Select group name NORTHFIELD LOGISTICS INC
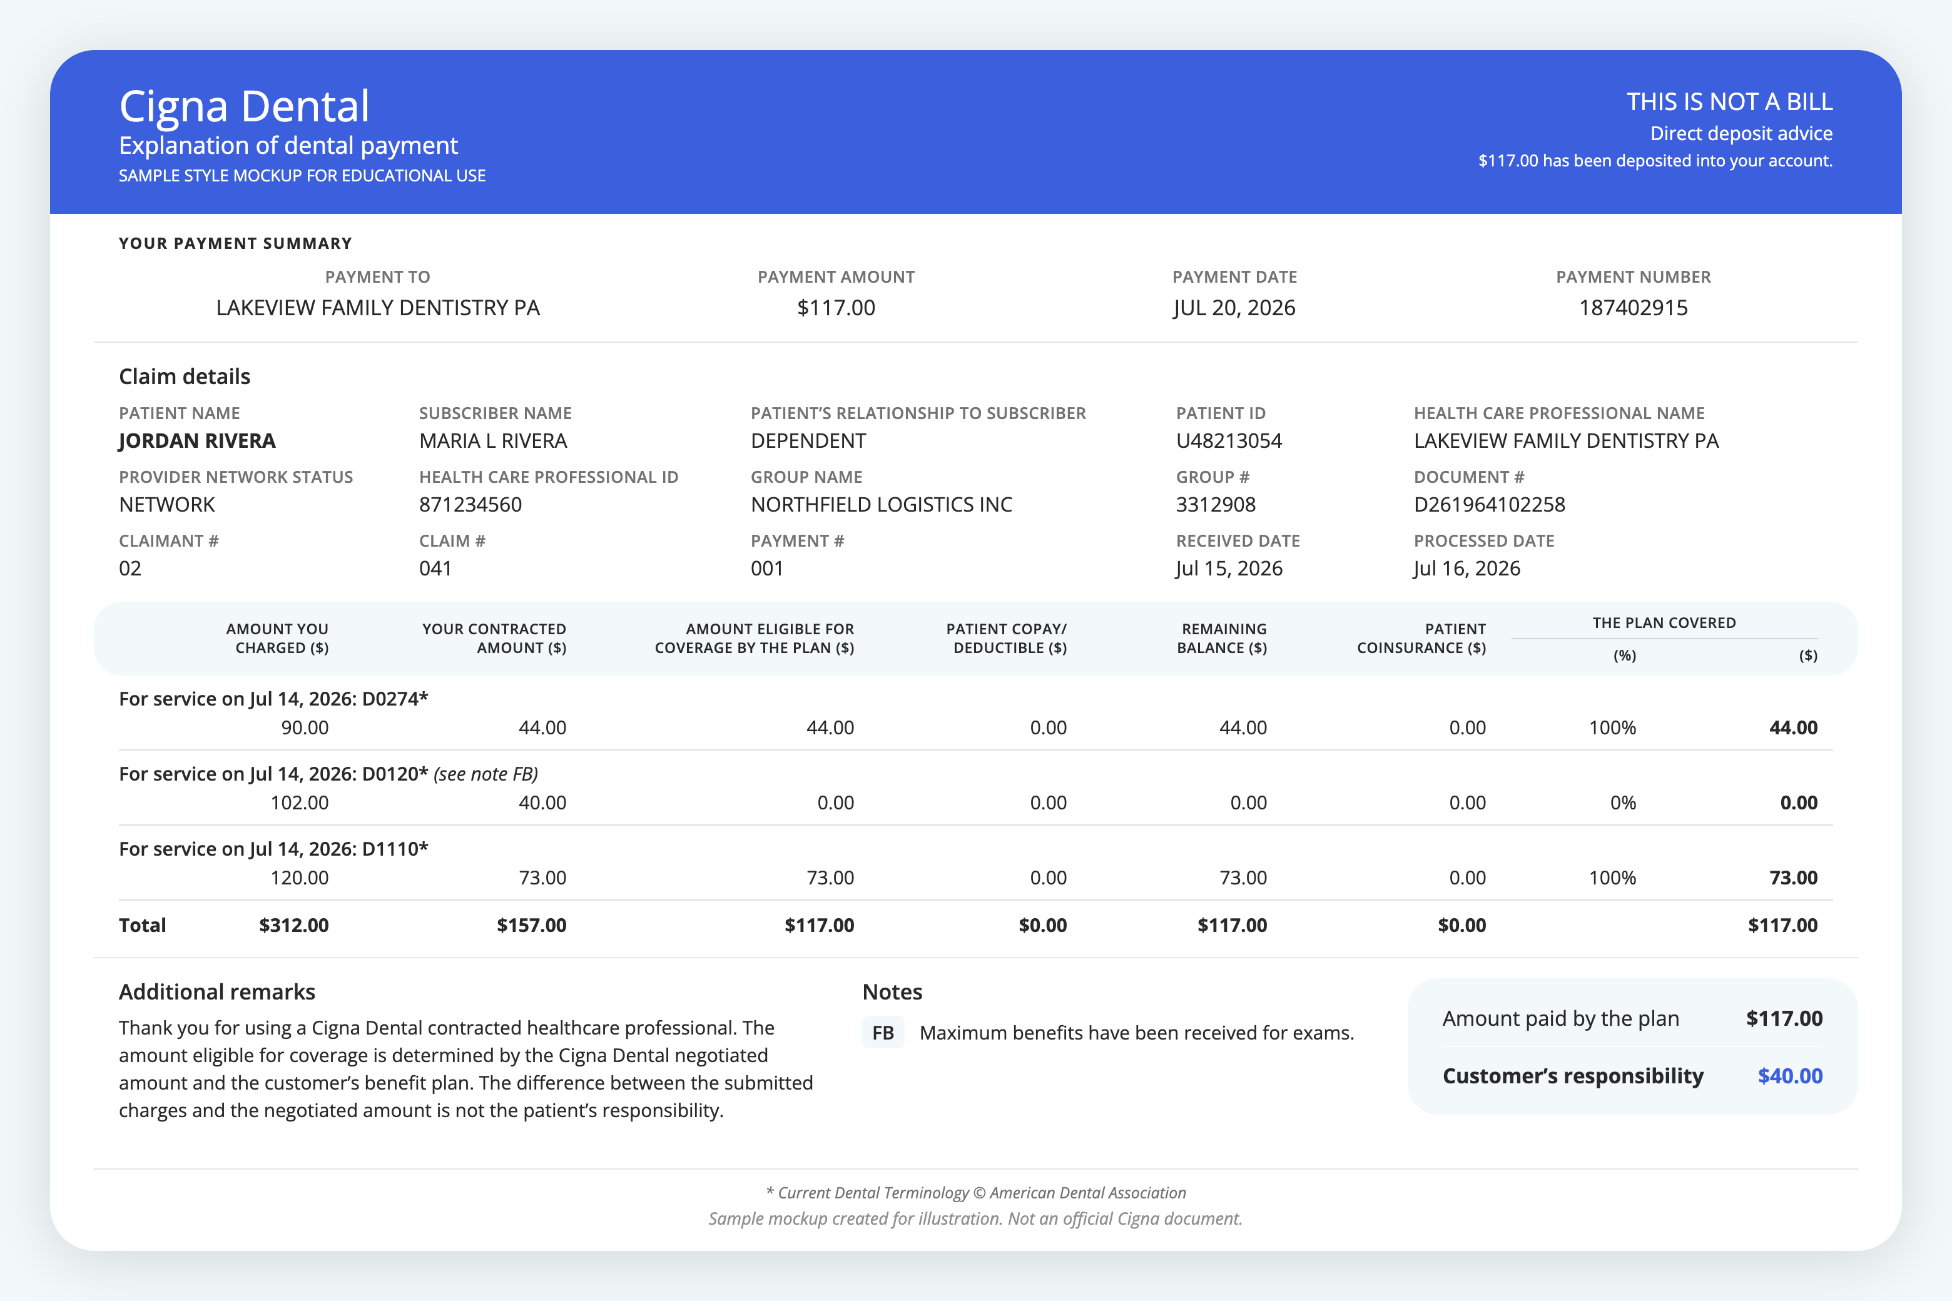This screenshot has width=1952, height=1301. 882,505
